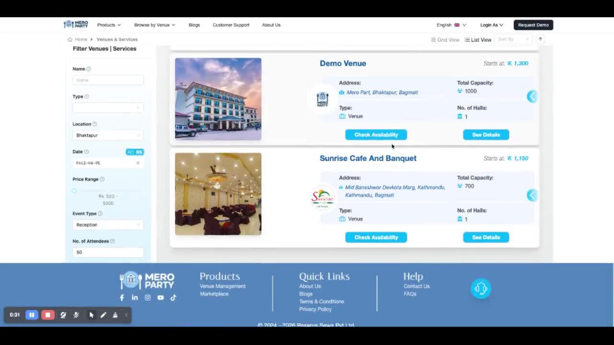See Details for Demo Venue
The image size is (614, 345).
pos(486,135)
